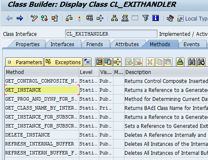This screenshot has height=160, width=208.
Task: Click the forward arrow icon
Action: [x=20, y=18]
